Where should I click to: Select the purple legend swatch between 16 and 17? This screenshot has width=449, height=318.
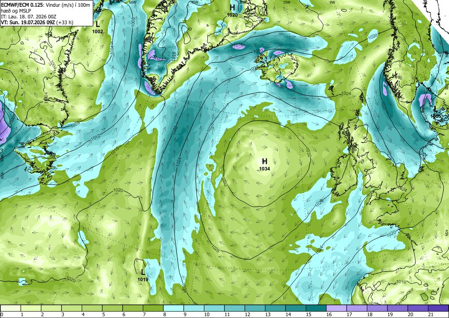[x=336, y=308]
